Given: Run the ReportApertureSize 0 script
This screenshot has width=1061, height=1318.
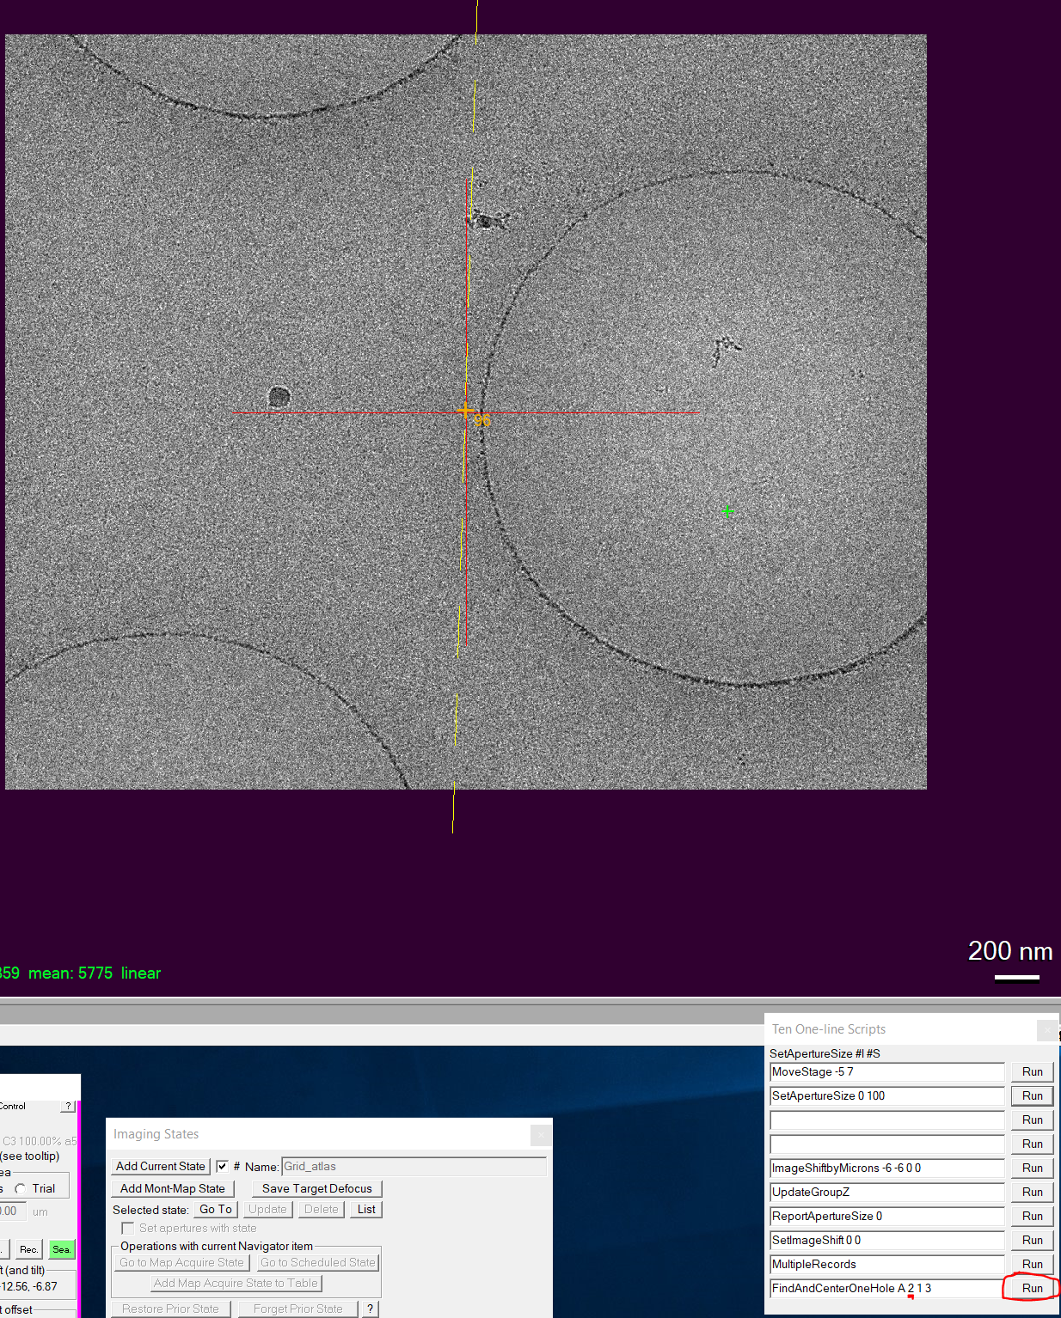Looking at the screenshot, I should coord(1032,1216).
